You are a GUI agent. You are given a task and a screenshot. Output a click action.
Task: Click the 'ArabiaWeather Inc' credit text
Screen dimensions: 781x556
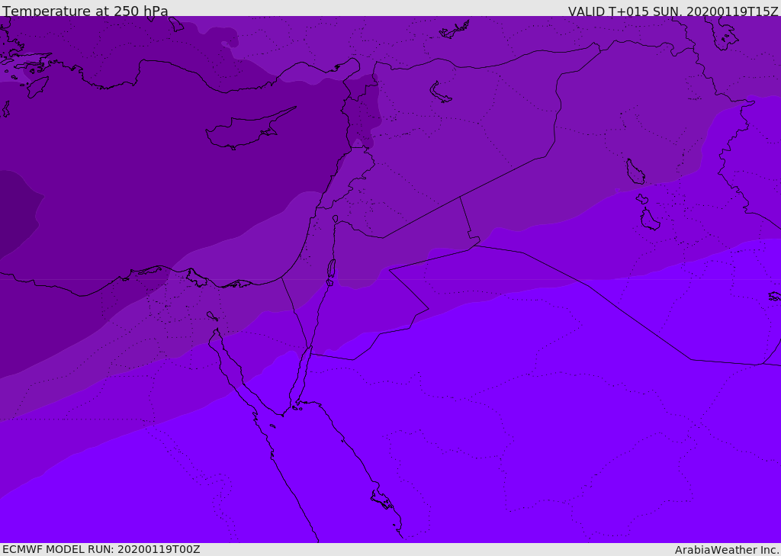[726, 550]
